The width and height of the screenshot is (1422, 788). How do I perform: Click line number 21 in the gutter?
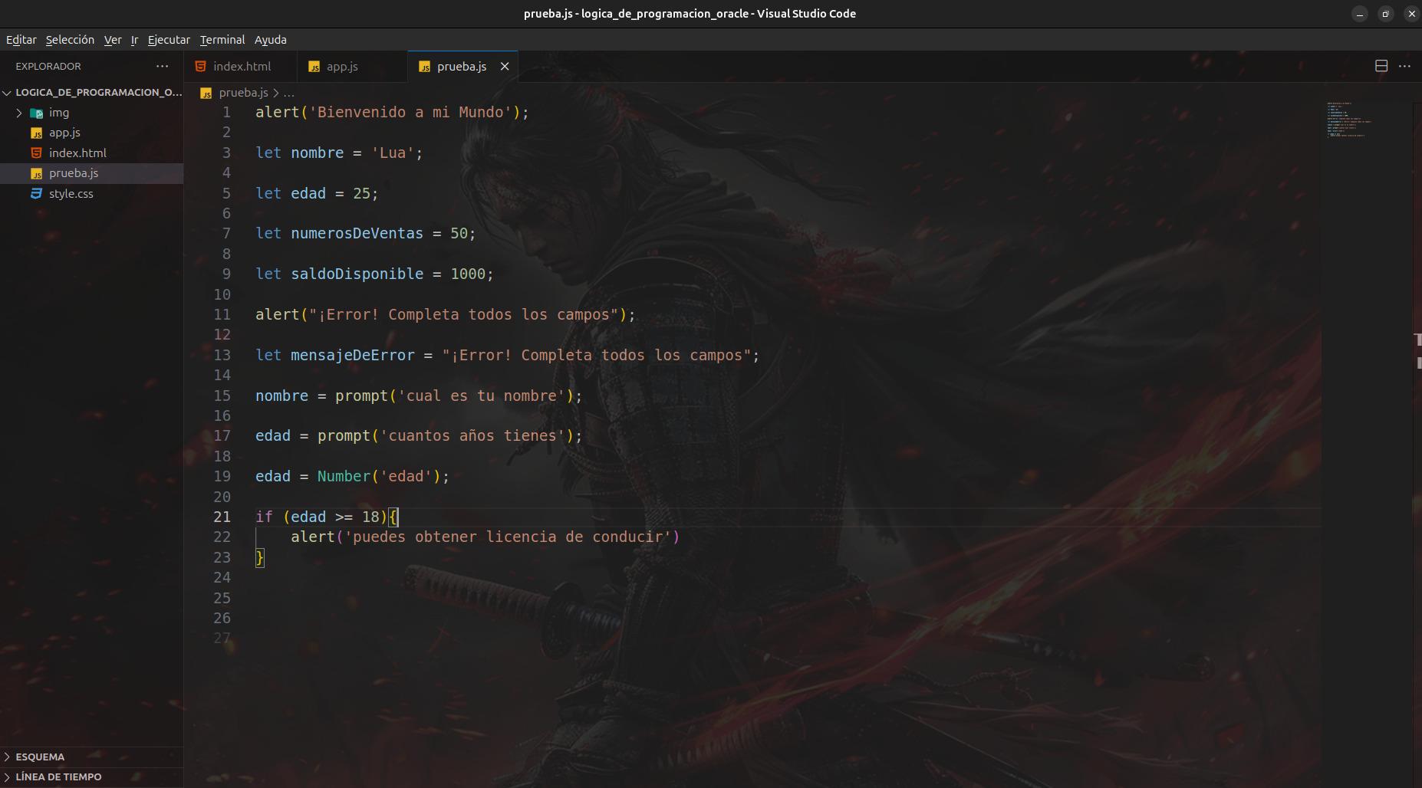[222, 517]
